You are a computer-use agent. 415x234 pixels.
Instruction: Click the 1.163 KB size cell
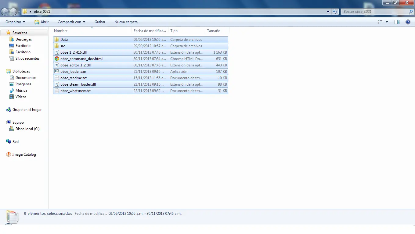[x=220, y=52]
